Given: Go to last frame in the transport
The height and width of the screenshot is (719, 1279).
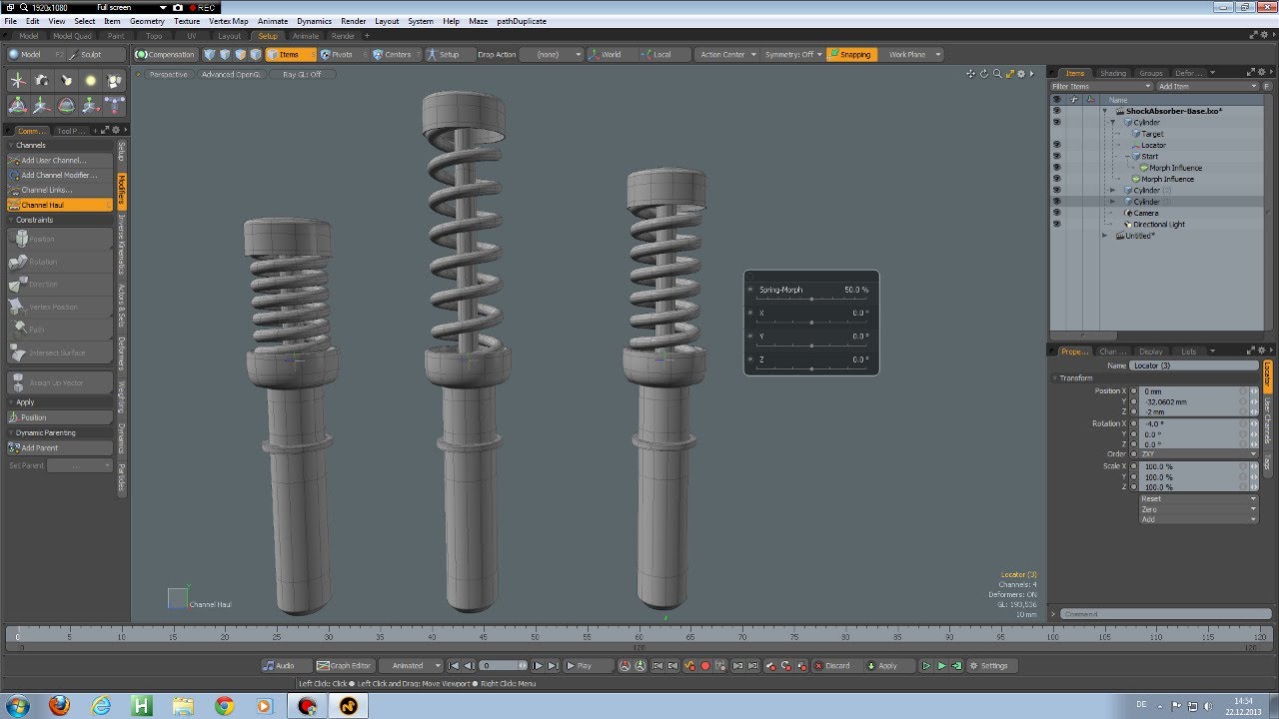Looking at the screenshot, I should click(x=553, y=665).
